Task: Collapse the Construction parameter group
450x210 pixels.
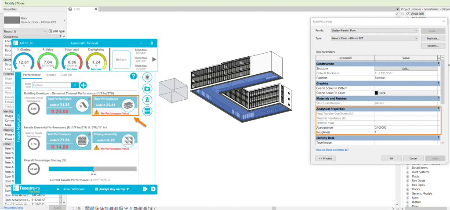Action: 439,63
